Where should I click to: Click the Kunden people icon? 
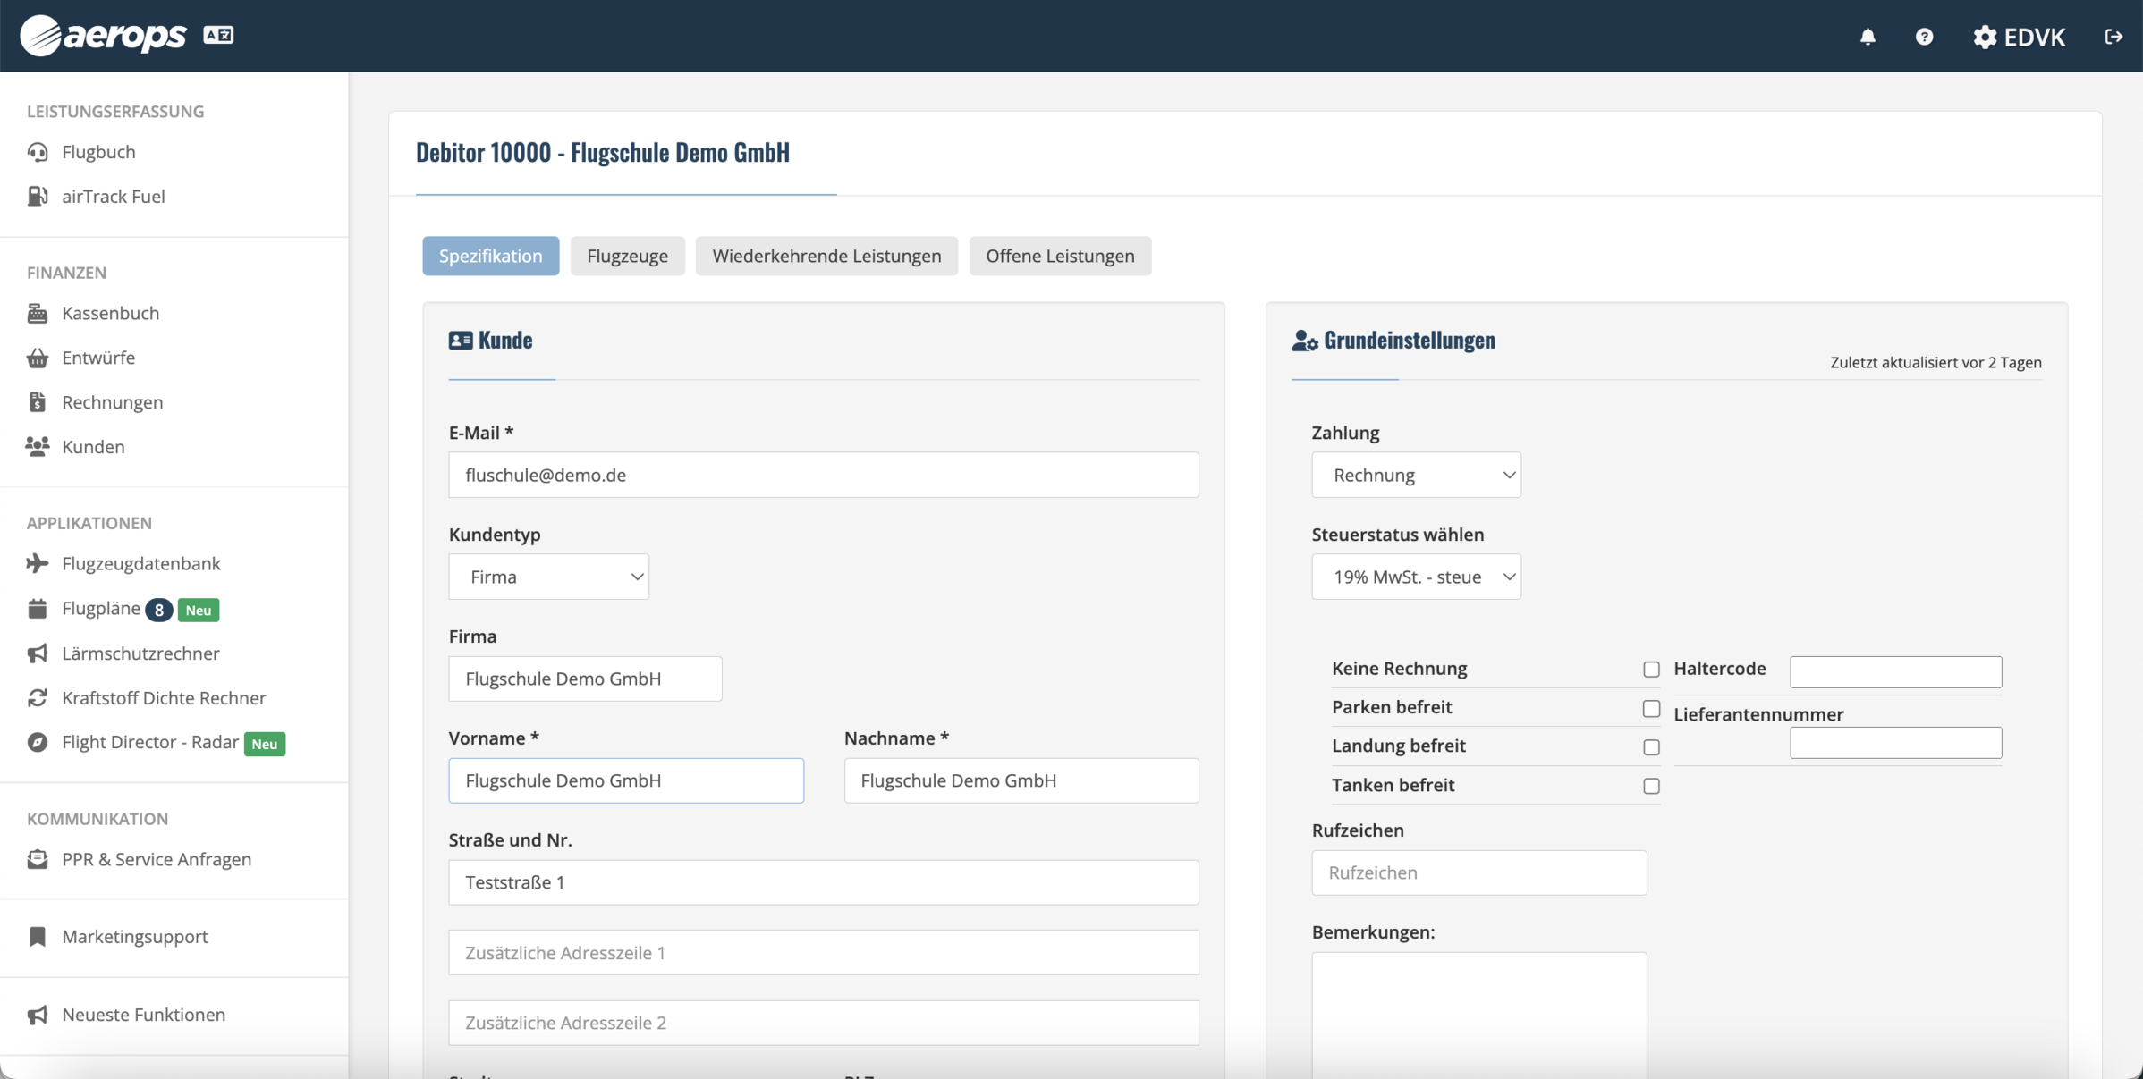coord(38,446)
